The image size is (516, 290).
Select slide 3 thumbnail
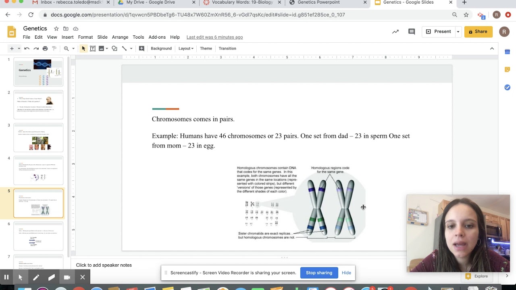[x=39, y=138]
